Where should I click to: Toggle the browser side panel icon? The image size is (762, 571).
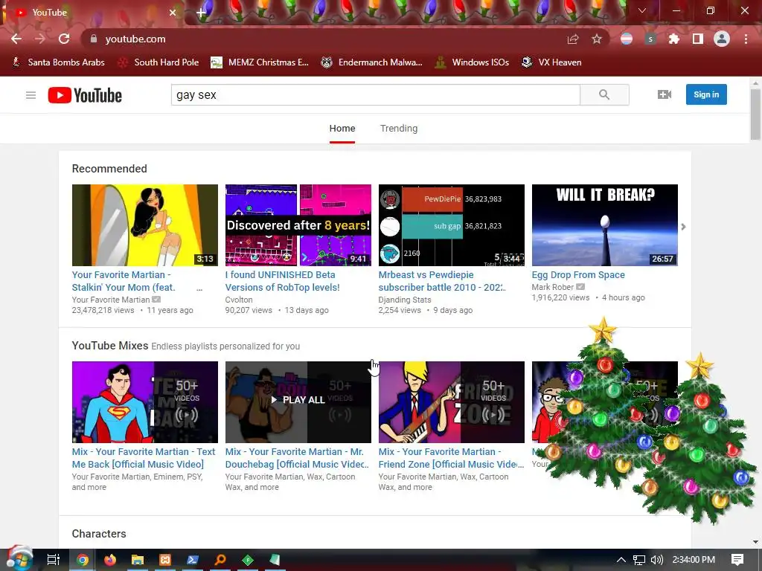(x=697, y=39)
